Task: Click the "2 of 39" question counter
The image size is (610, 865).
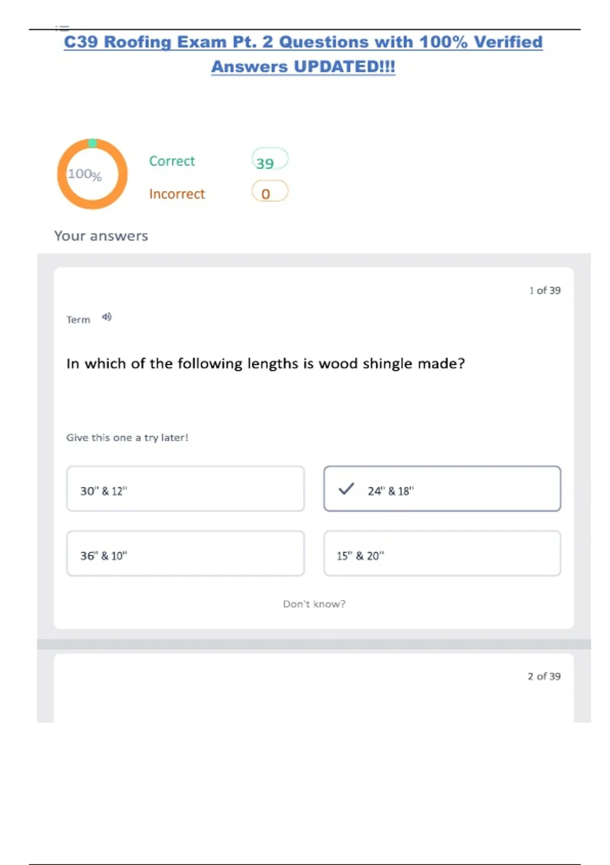Action: point(544,676)
